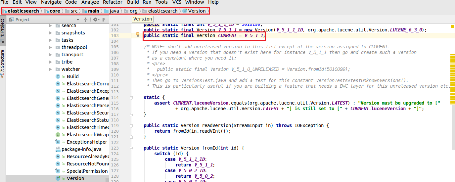455x182 pixels.
Task: Click the threadpool folder icon
Action: pos(58,47)
